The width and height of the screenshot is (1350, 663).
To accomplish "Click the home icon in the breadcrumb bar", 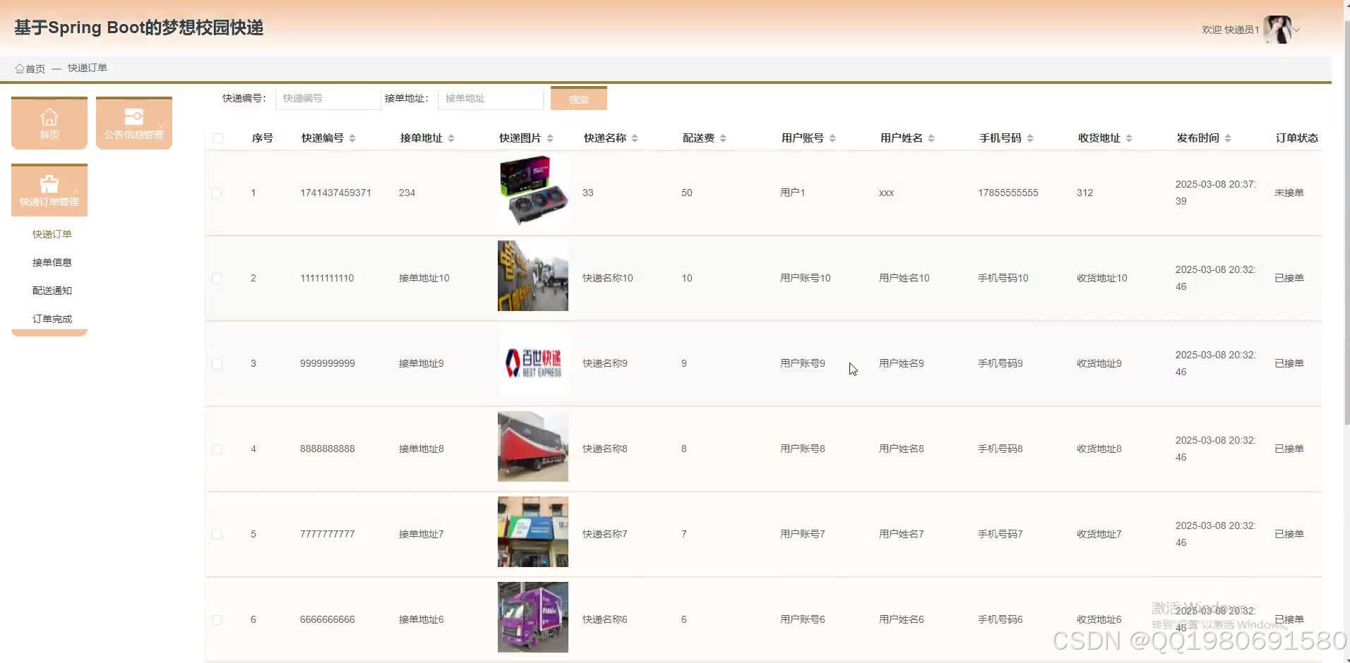I will (x=20, y=68).
